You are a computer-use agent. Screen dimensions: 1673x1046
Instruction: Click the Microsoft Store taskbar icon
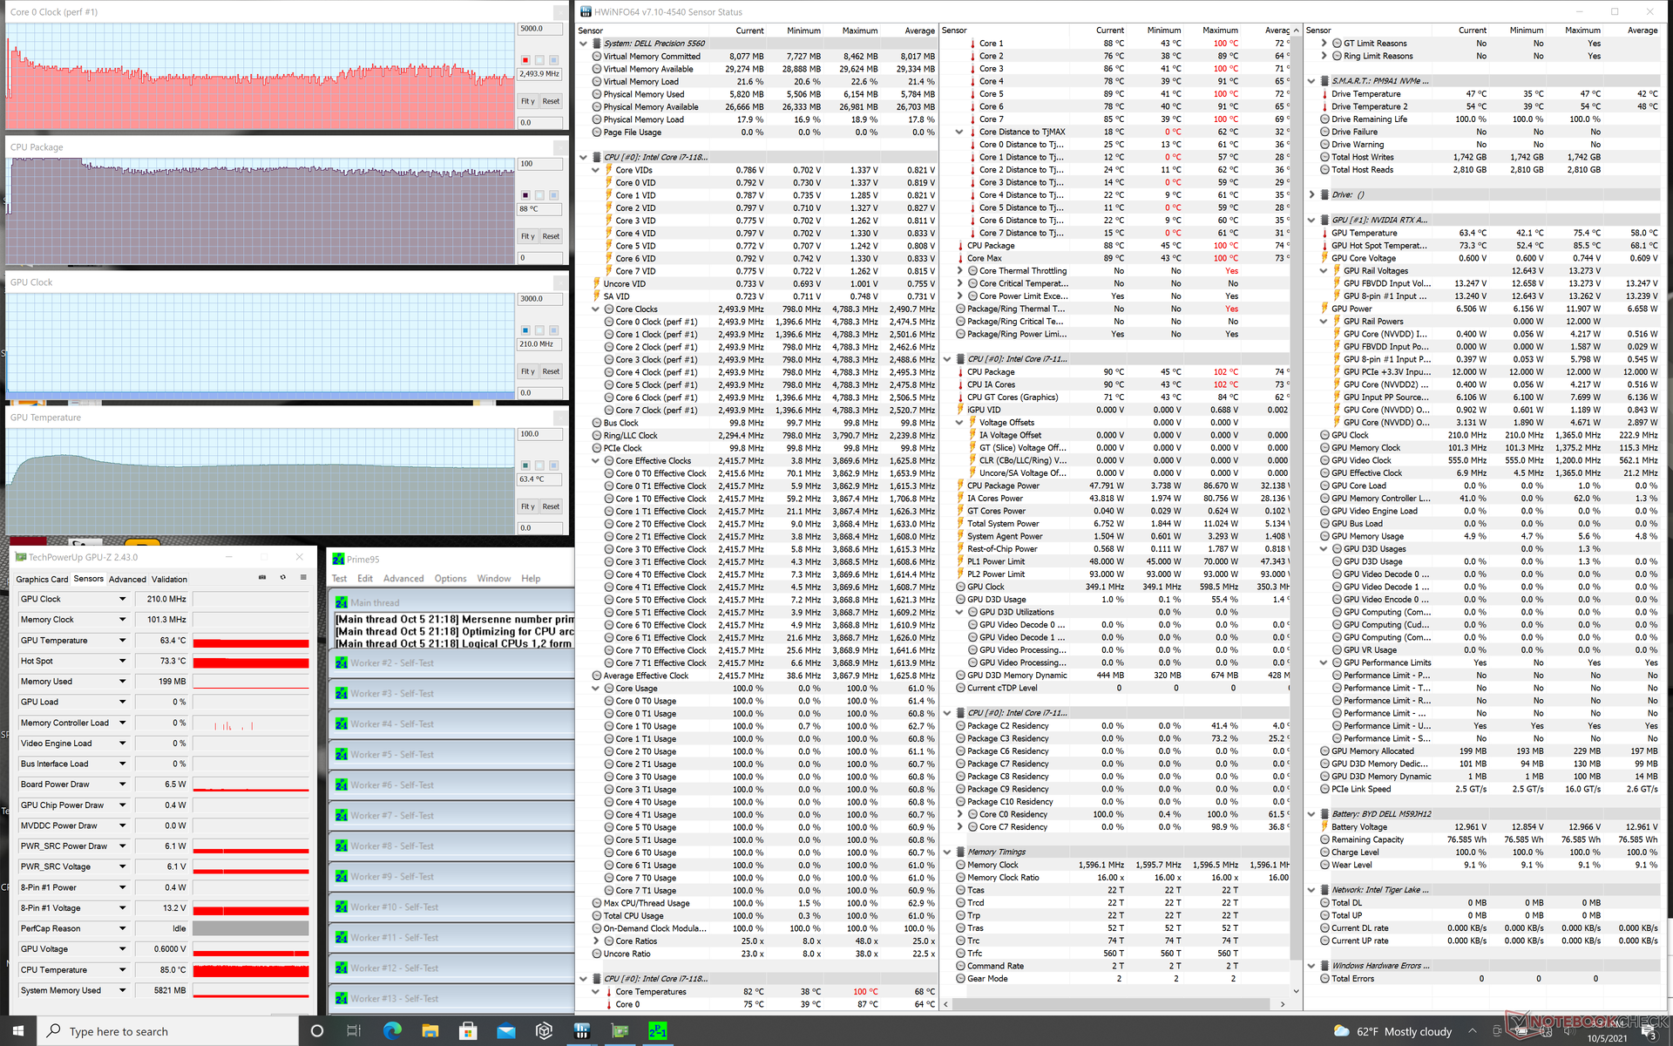coord(468,1031)
